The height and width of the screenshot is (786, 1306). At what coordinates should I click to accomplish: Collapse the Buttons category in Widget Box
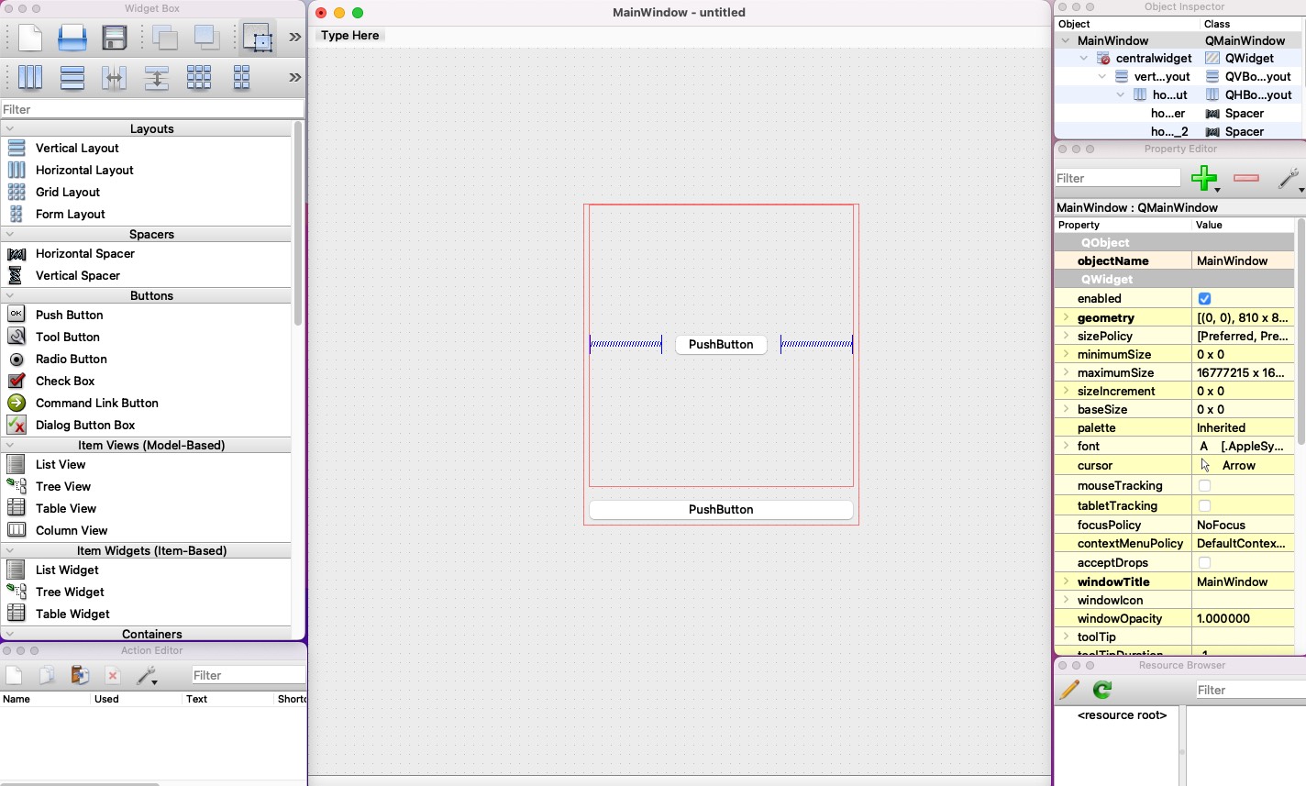[10, 296]
